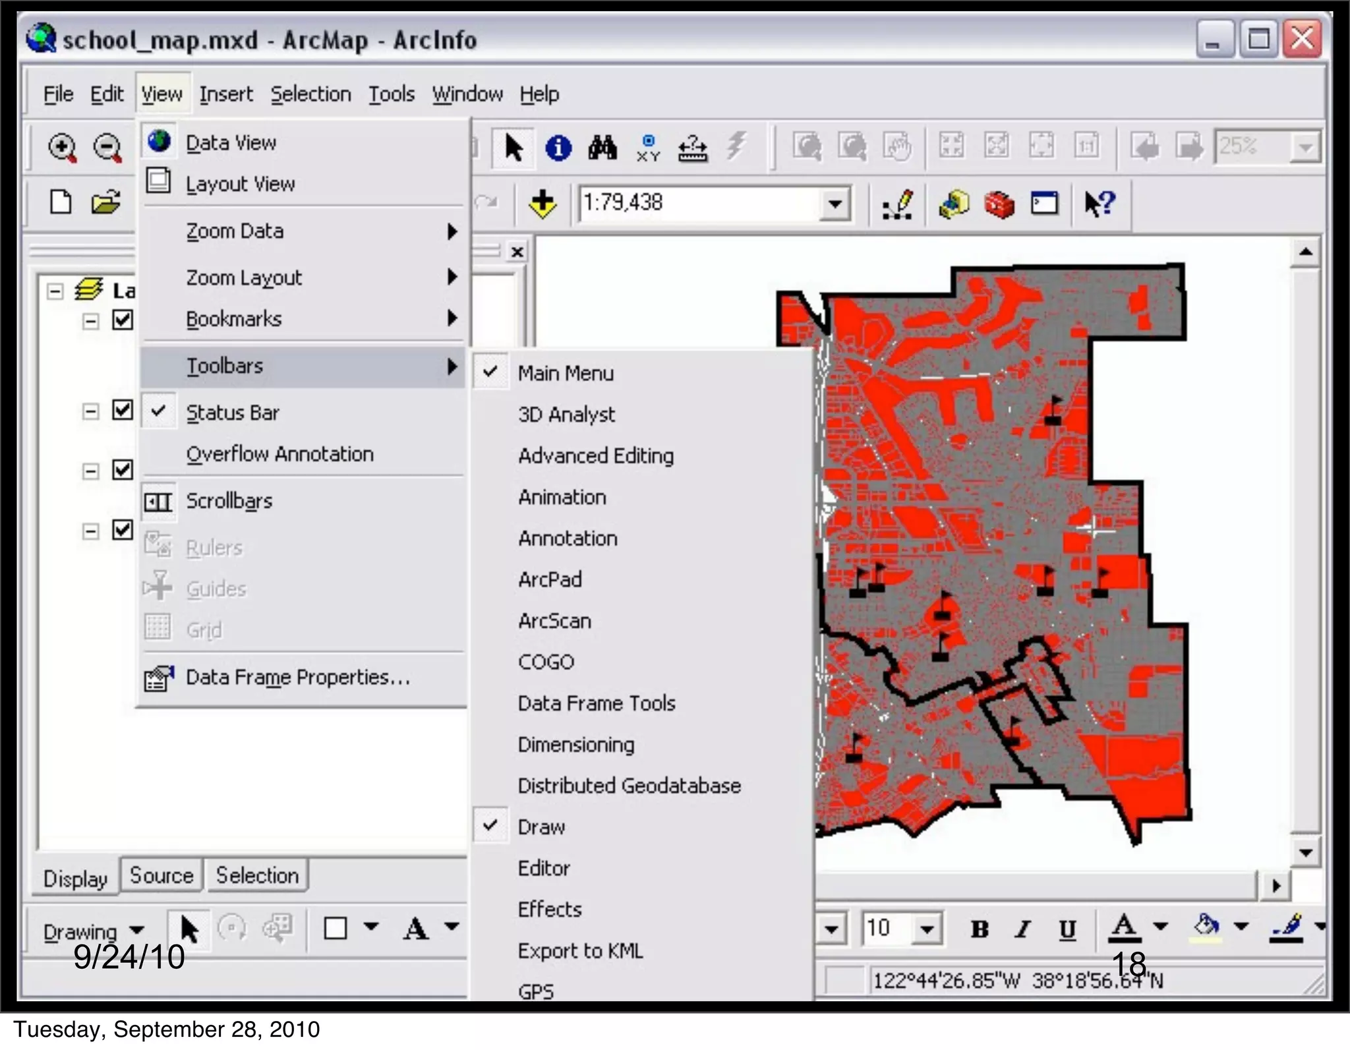Click the Bold text button
Viewport: 1350px width, 1050px height.
tap(980, 929)
